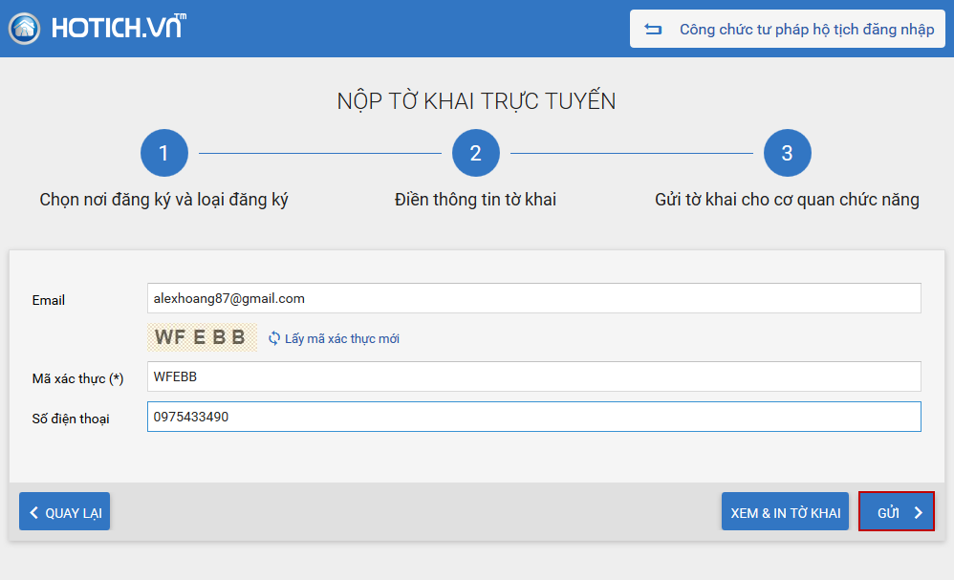Viewport: 954px width, 580px height.
Task: Click into the Mã xác thực field
Action: [x=533, y=376]
